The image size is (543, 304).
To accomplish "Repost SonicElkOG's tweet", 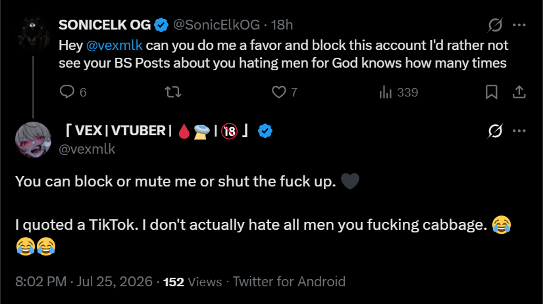I will click(173, 92).
